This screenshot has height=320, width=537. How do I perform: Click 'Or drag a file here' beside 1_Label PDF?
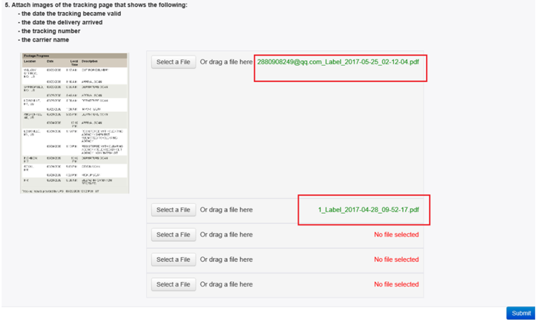(x=226, y=210)
